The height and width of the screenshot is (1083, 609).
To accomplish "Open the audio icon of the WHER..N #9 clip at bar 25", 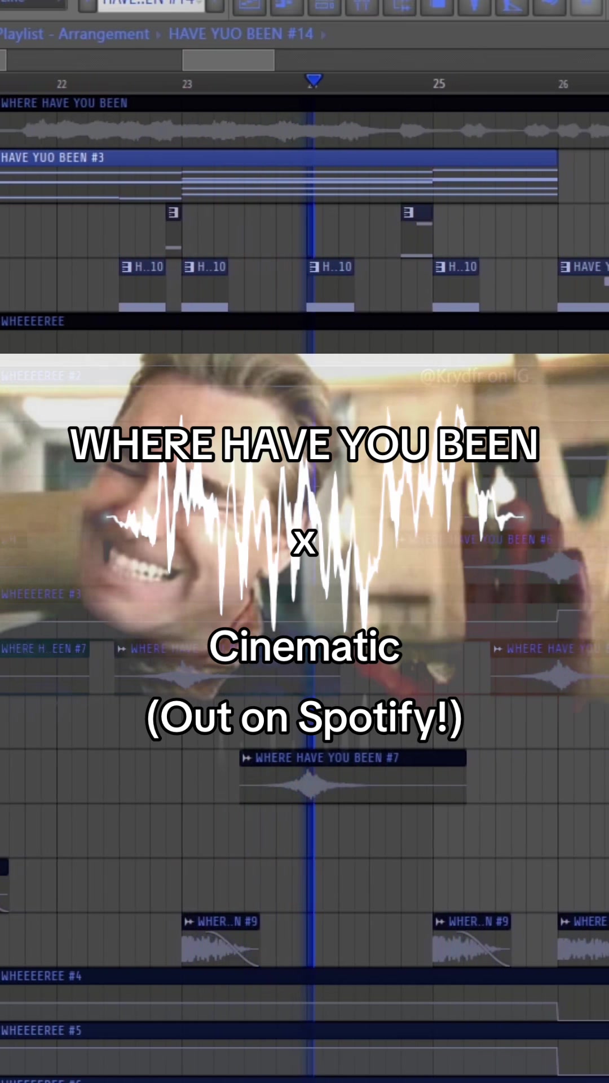I will click(x=440, y=922).
